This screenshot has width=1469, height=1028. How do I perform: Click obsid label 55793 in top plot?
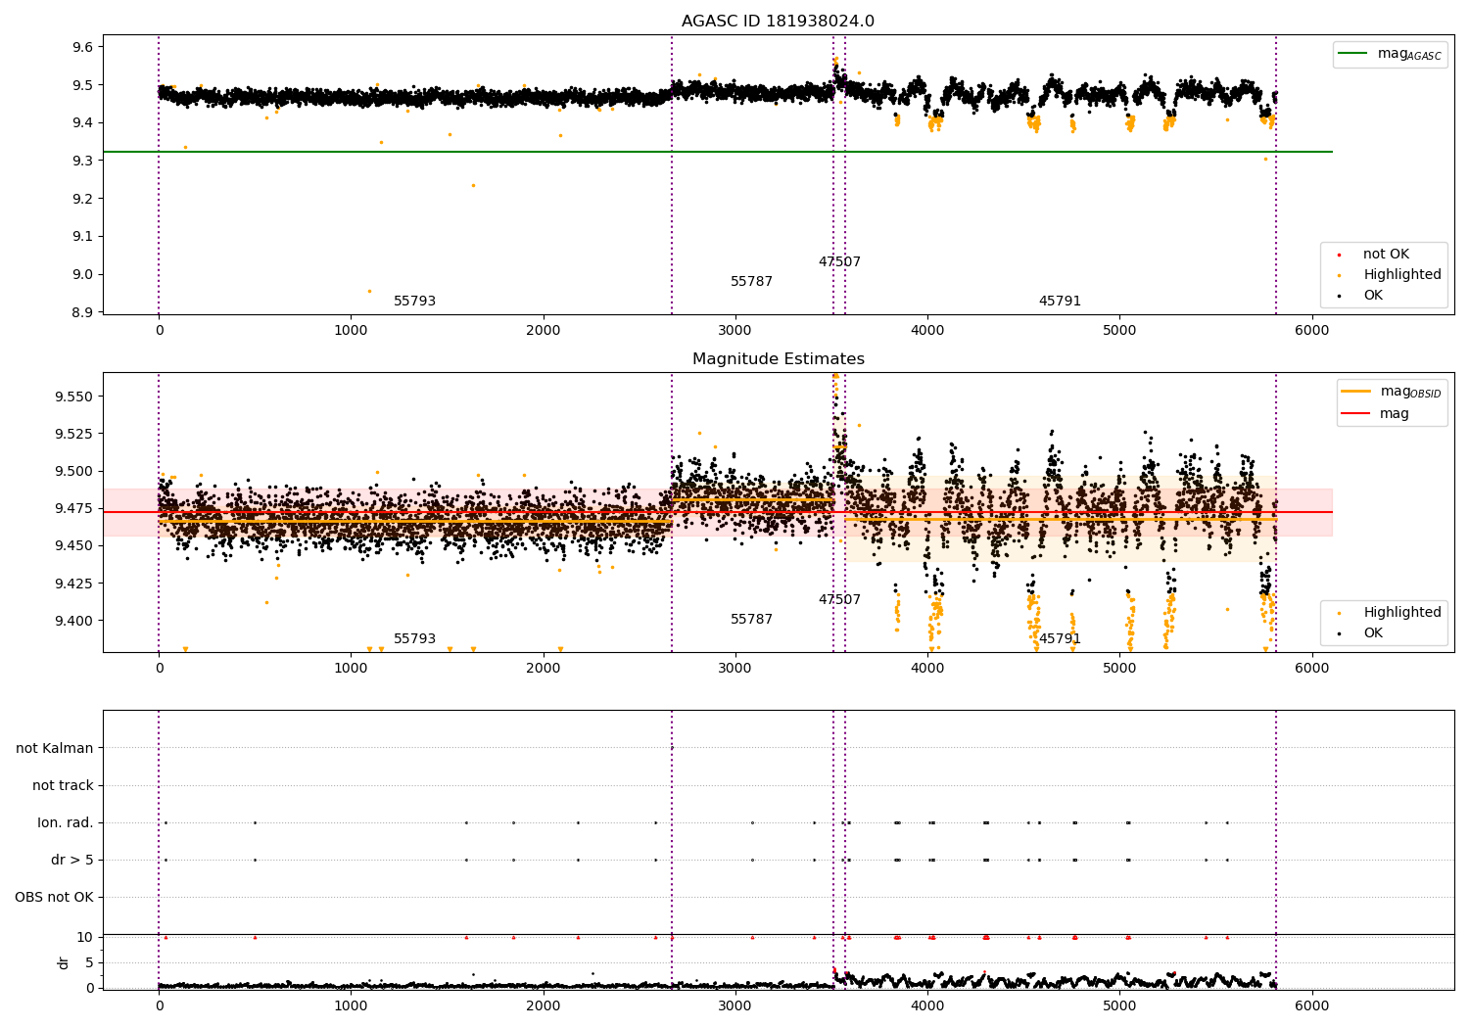coord(414,302)
